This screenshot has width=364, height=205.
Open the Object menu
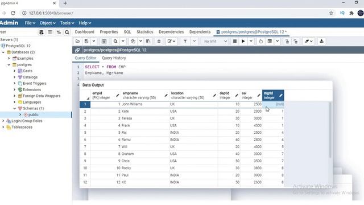(47, 23)
